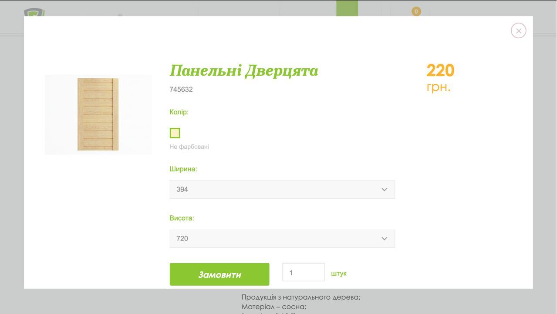
Task: Click the штук unit label
Action: (x=339, y=274)
